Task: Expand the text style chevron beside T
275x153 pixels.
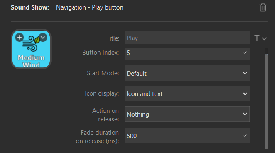Action: [264, 38]
